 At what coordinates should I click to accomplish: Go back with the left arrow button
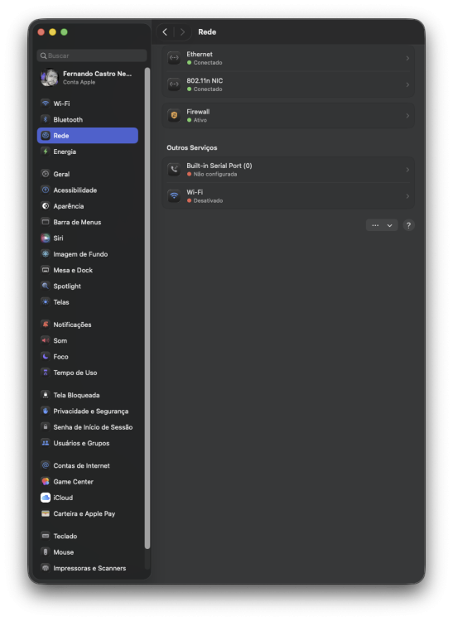pos(165,31)
